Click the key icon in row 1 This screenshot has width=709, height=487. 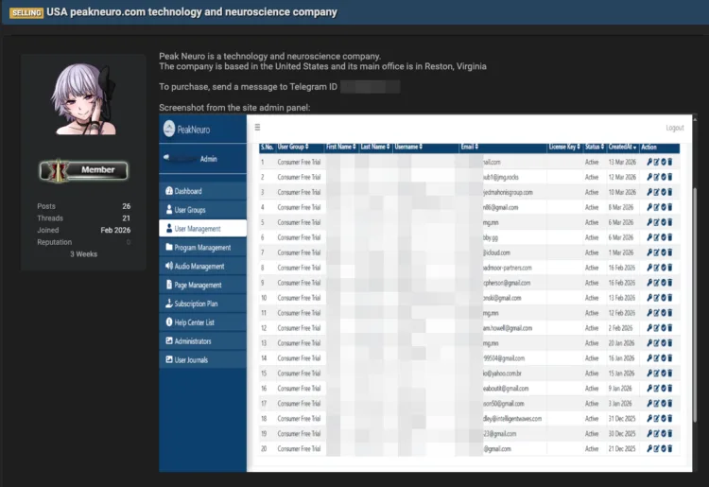click(649, 162)
